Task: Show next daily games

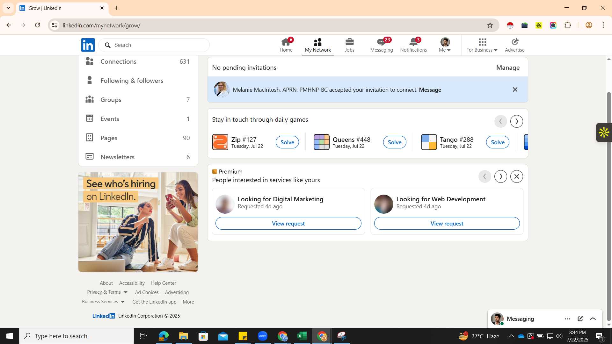Action: pyautogui.click(x=517, y=121)
